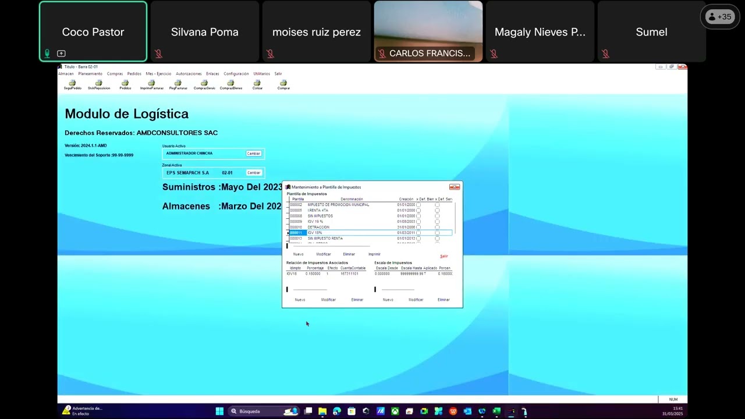This screenshot has height=419, width=745.
Task: Select the IGV 18% template row
Action: 370,233
